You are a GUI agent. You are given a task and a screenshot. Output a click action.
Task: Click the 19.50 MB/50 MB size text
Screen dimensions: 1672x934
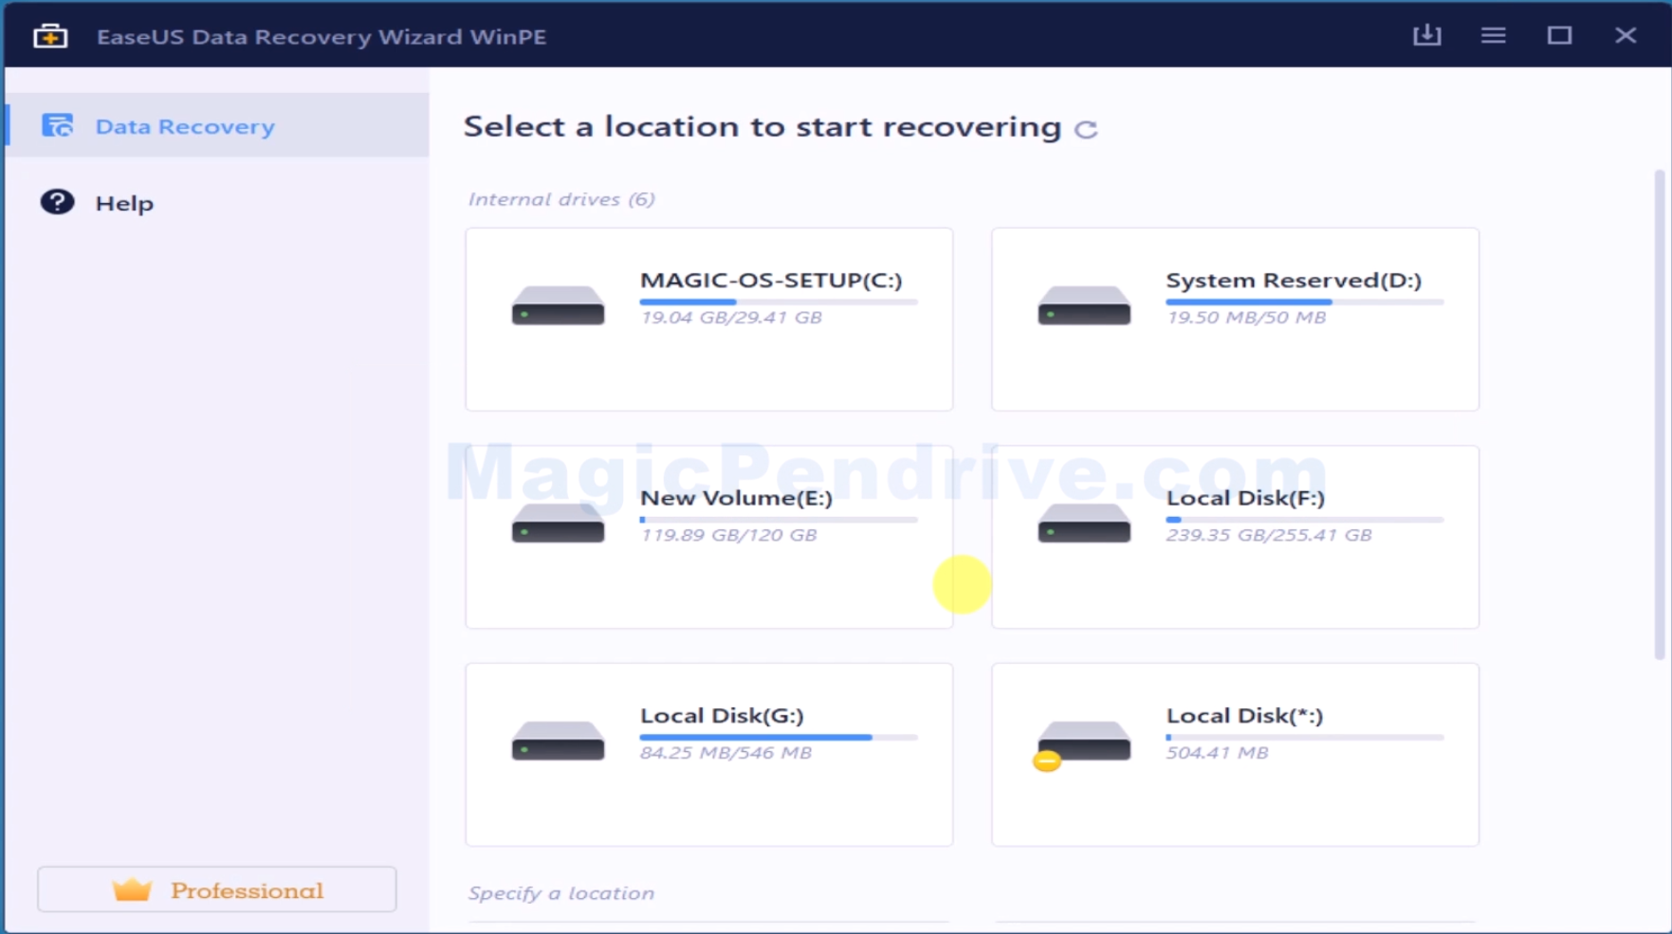(1246, 318)
